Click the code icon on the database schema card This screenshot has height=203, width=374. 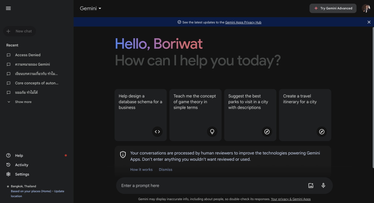[x=157, y=132]
